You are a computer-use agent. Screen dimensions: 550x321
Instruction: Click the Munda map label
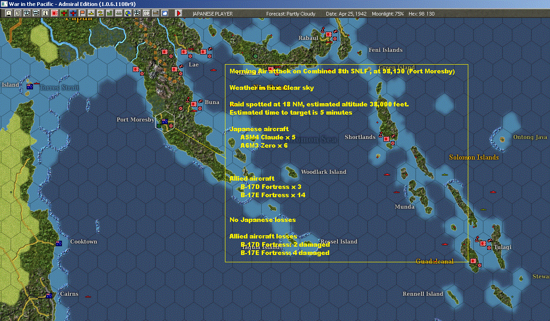pyautogui.click(x=404, y=206)
